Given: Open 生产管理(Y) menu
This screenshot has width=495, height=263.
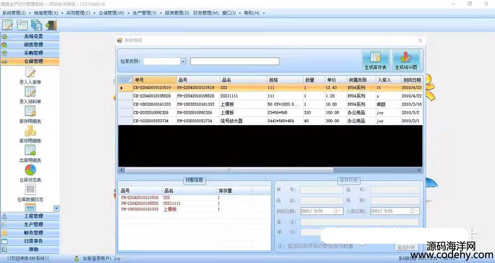Looking at the screenshot, I should coord(147,13).
